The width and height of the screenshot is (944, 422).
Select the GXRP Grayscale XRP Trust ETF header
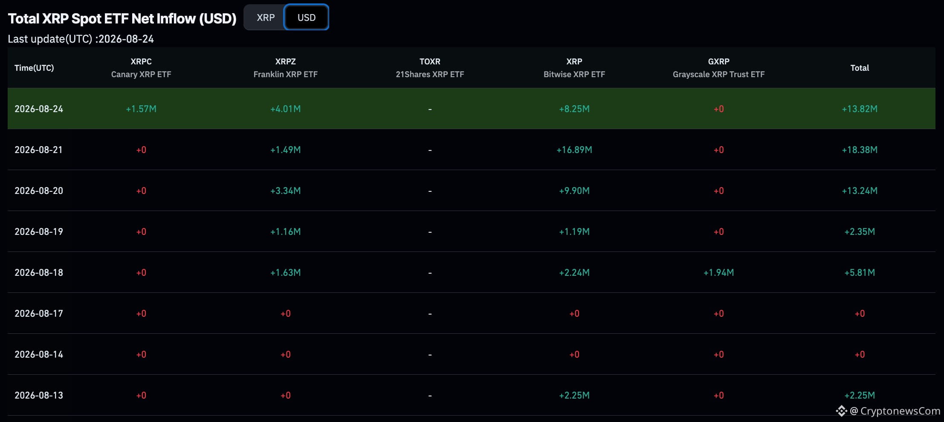point(718,68)
